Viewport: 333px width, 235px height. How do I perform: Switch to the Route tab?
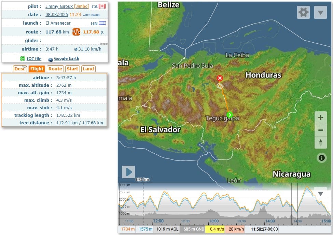pos(55,69)
